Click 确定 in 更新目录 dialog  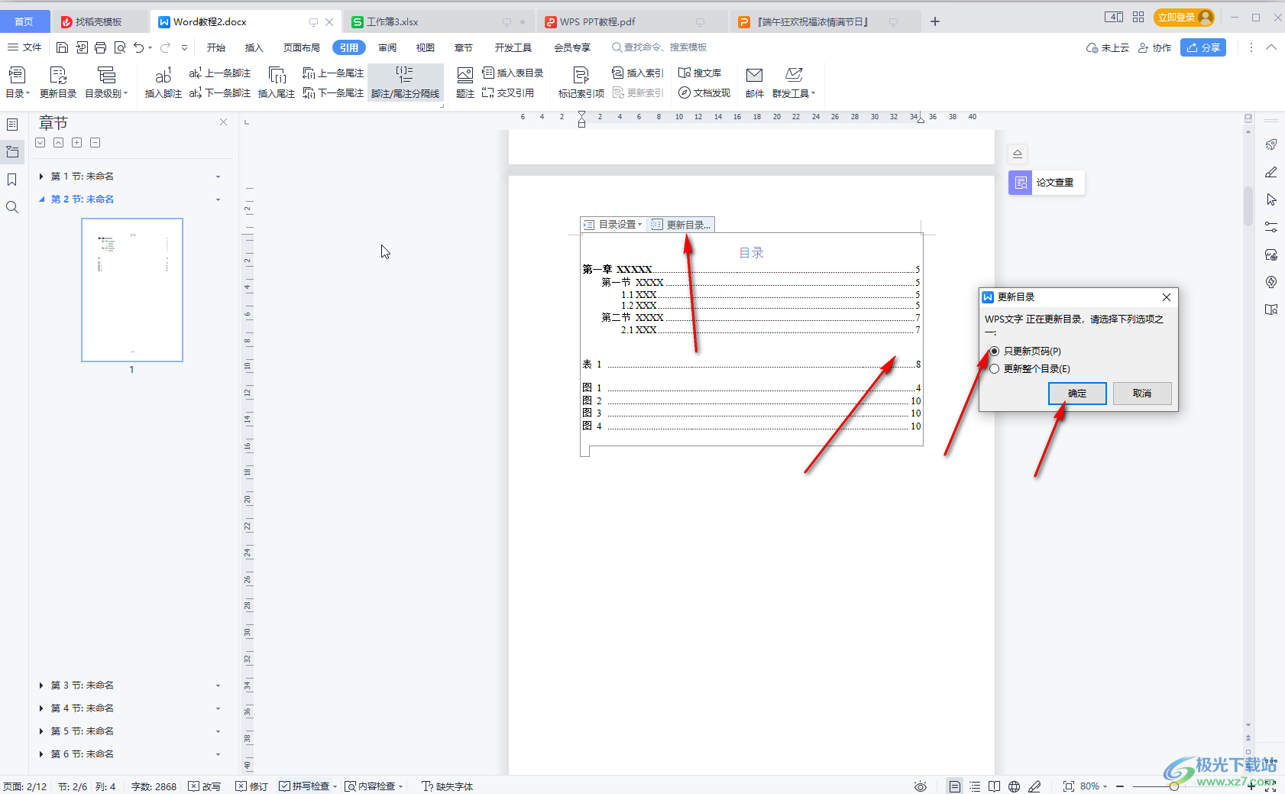click(1077, 394)
